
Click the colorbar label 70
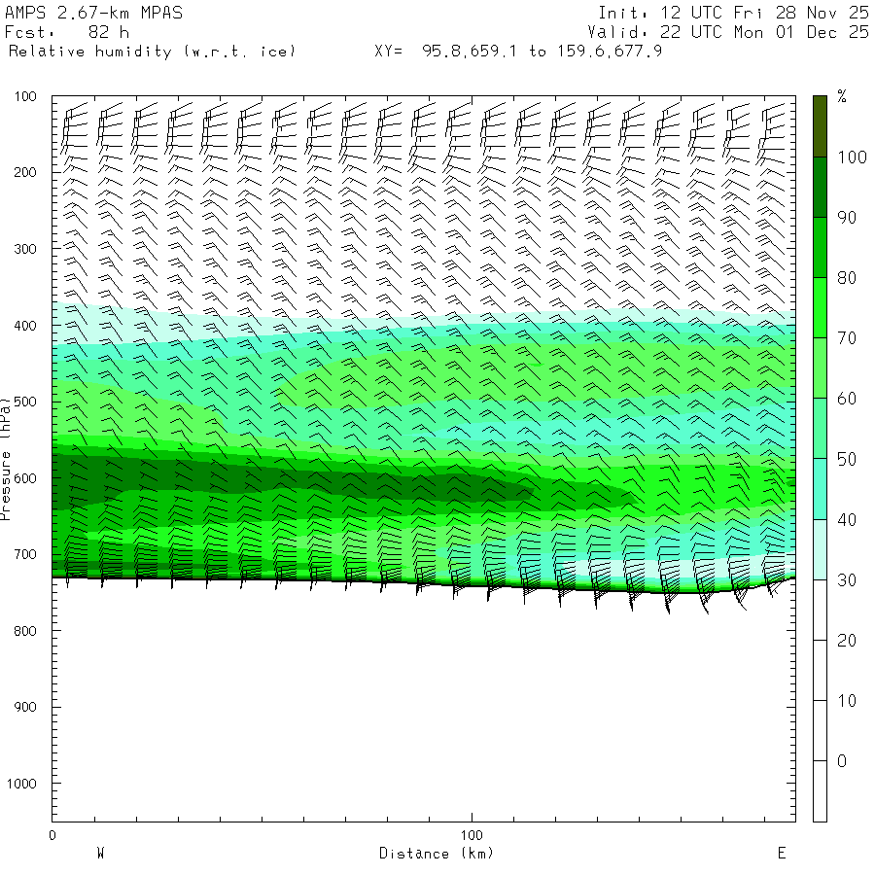847,338
